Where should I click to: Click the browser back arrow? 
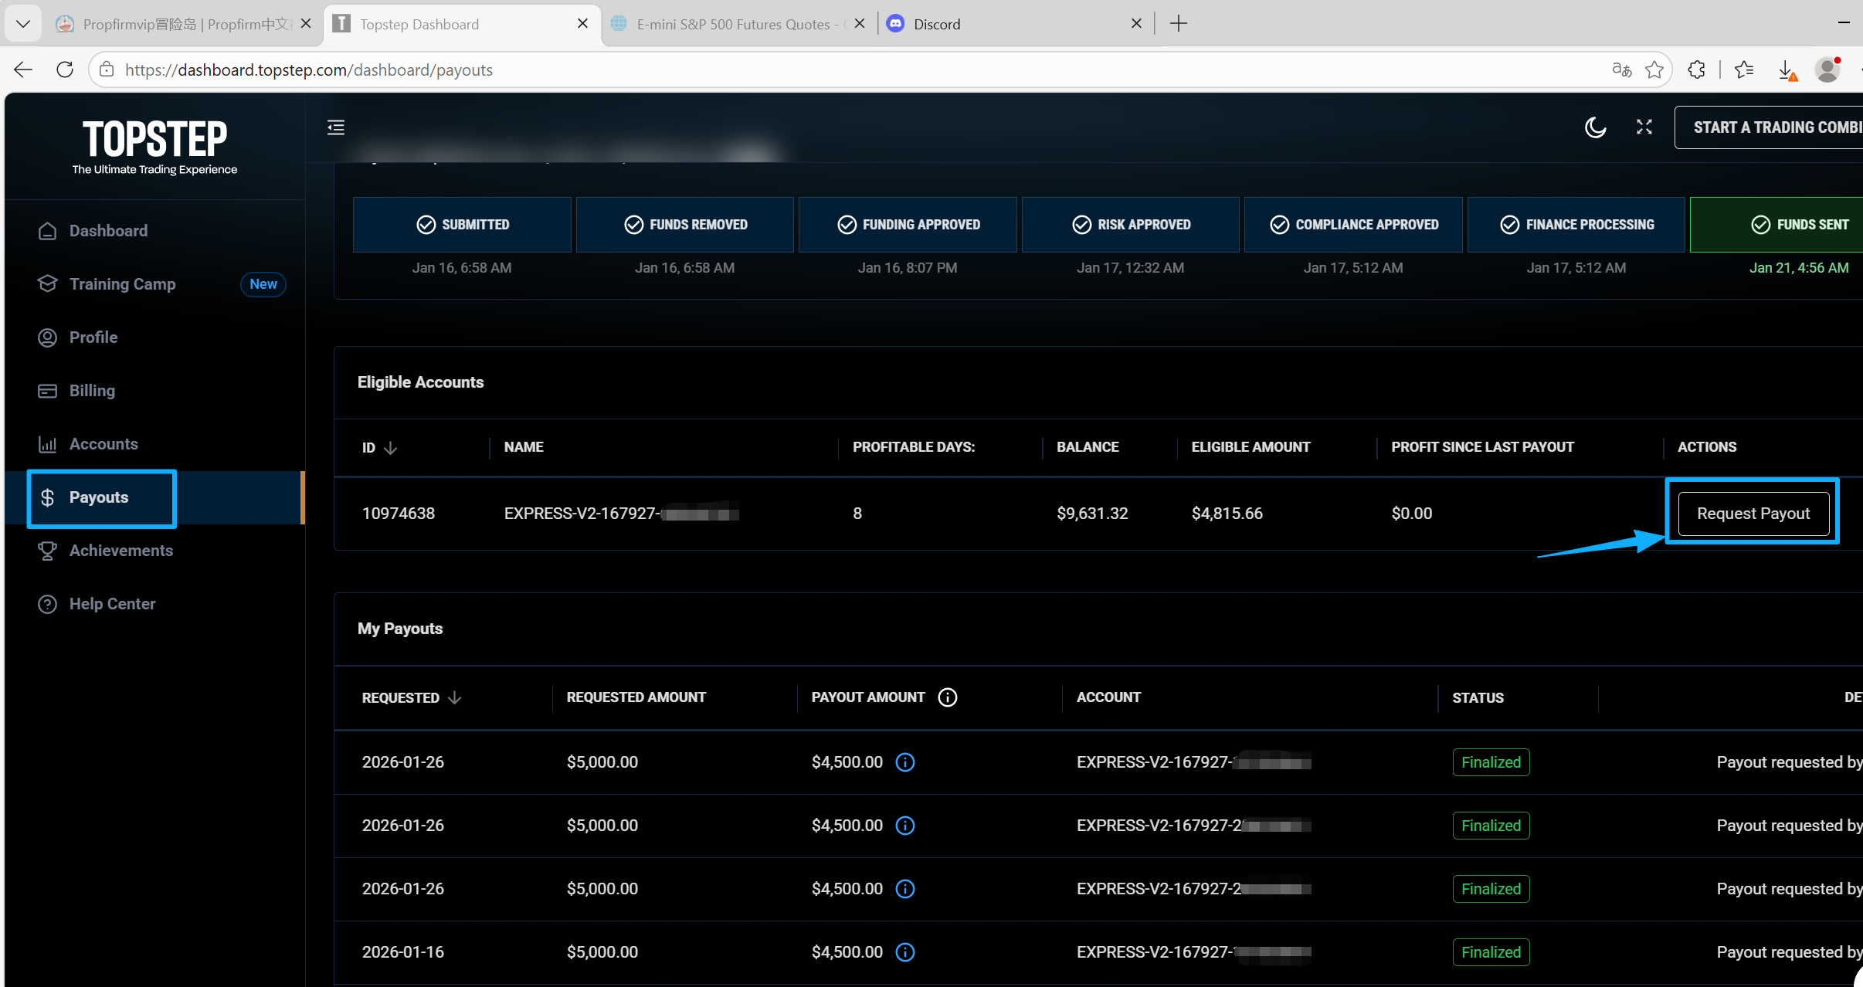pyautogui.click(x=23, y=70)
